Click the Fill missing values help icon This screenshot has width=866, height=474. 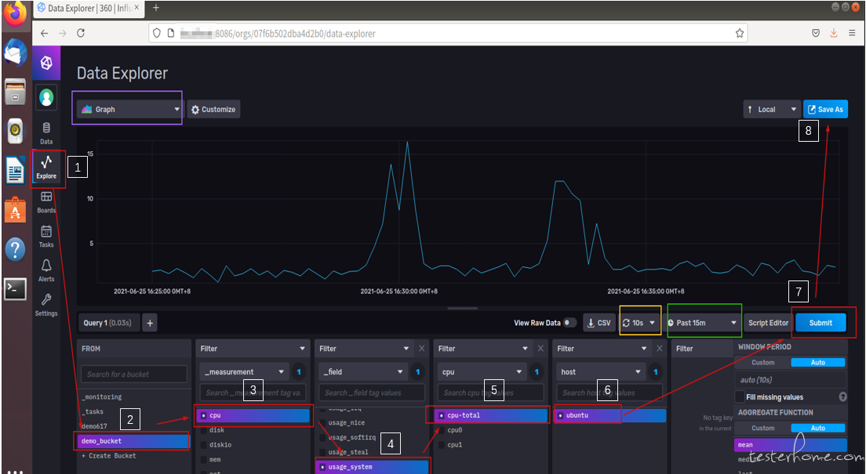[x=842, y=396]
